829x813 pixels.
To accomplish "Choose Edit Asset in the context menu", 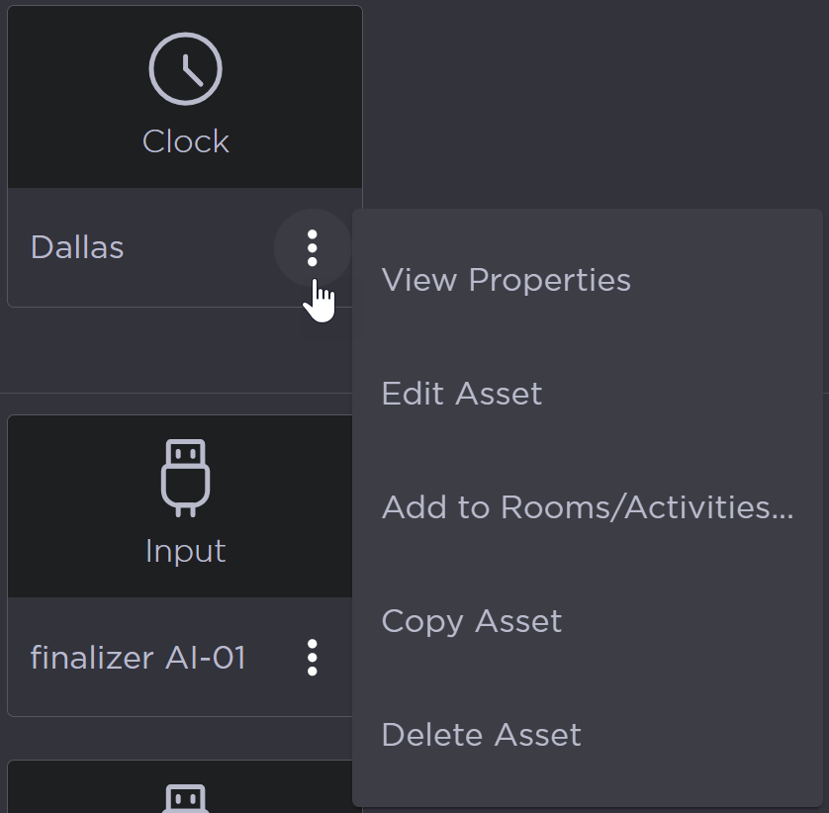I will [x=461, y=394].
